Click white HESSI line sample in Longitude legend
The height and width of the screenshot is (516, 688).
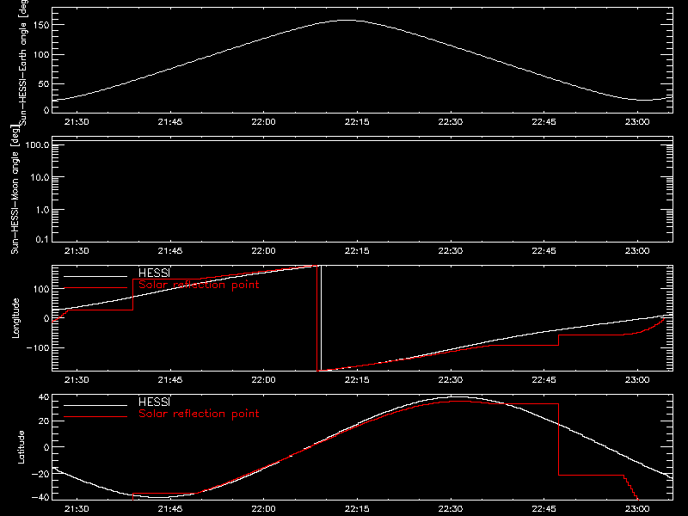[95, 276]
